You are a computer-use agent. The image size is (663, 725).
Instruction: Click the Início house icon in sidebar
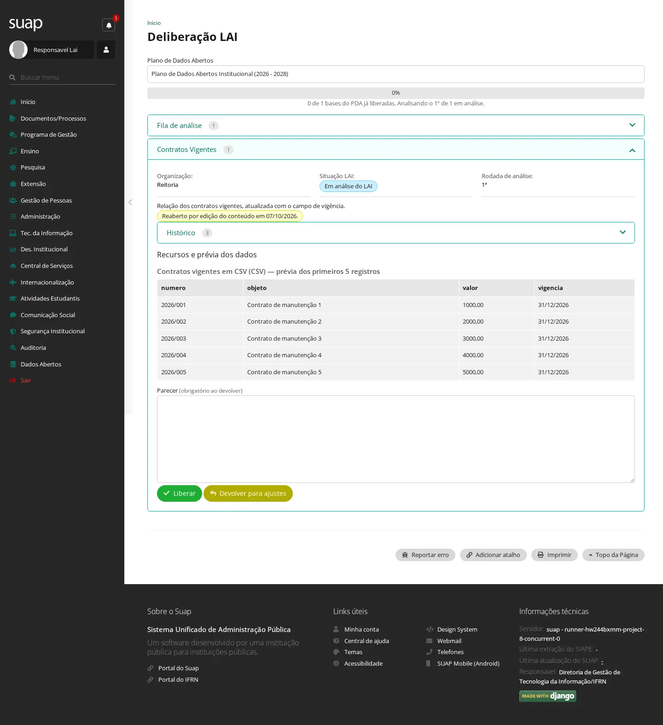pyautogui.click(x=13, y=102)
